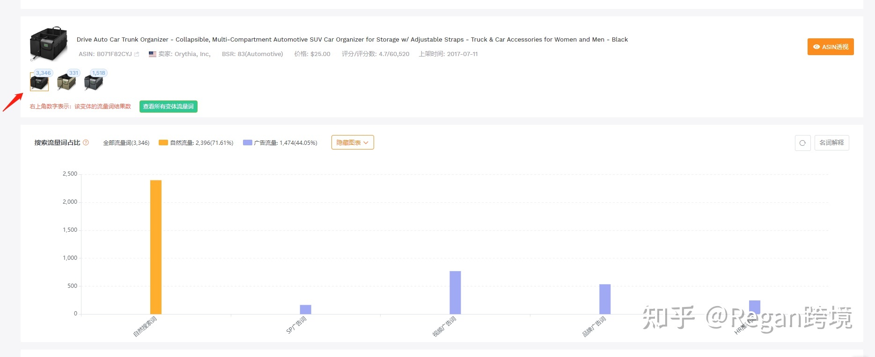This screenshot has height=357, width=875.
Task: Expand the 隐藏图表 dropdown
Action: point(353,143)
